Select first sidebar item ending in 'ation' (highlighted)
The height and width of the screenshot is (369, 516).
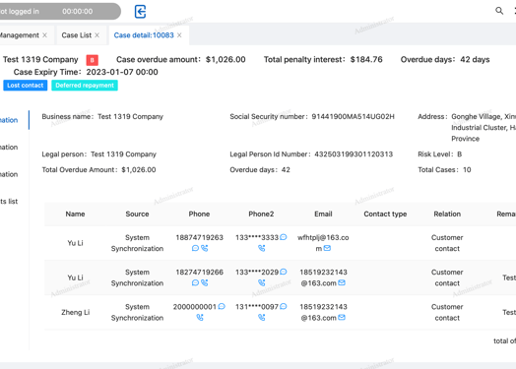coord(9,120)
